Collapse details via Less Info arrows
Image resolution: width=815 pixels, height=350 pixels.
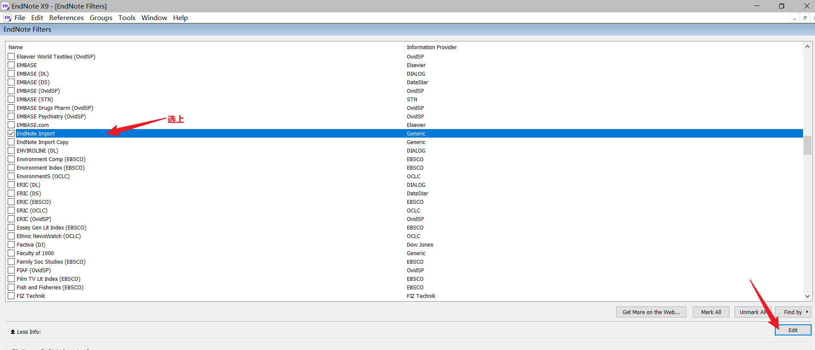[13, 332]
